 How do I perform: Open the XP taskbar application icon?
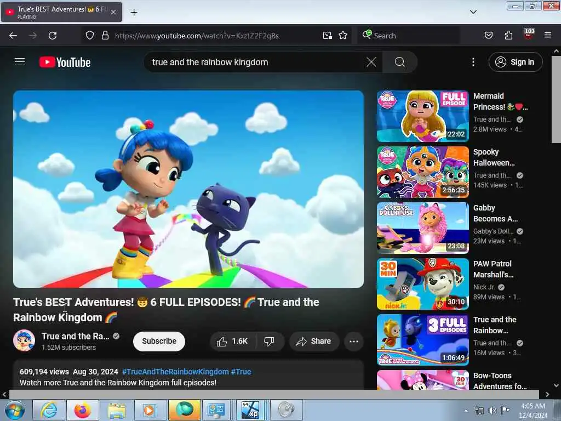251,410
